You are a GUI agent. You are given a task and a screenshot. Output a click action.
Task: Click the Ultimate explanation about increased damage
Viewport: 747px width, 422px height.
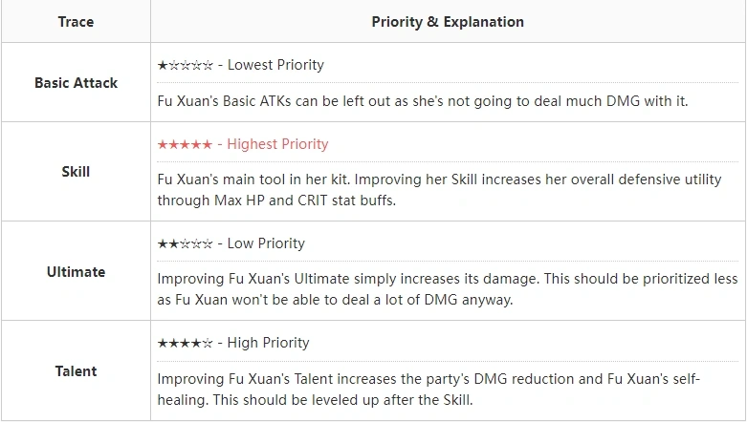[448, 288]
